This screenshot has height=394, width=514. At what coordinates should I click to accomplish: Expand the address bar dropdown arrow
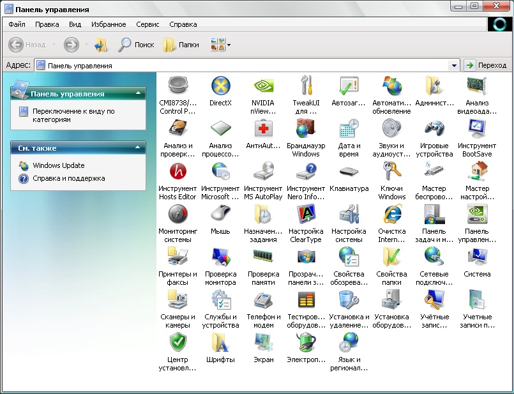pyautogui.click(x=454, y=66)
